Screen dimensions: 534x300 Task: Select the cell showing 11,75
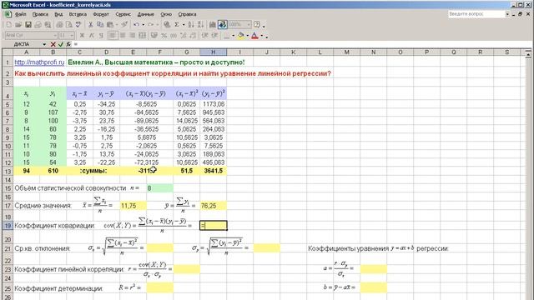tap(133, 206)
